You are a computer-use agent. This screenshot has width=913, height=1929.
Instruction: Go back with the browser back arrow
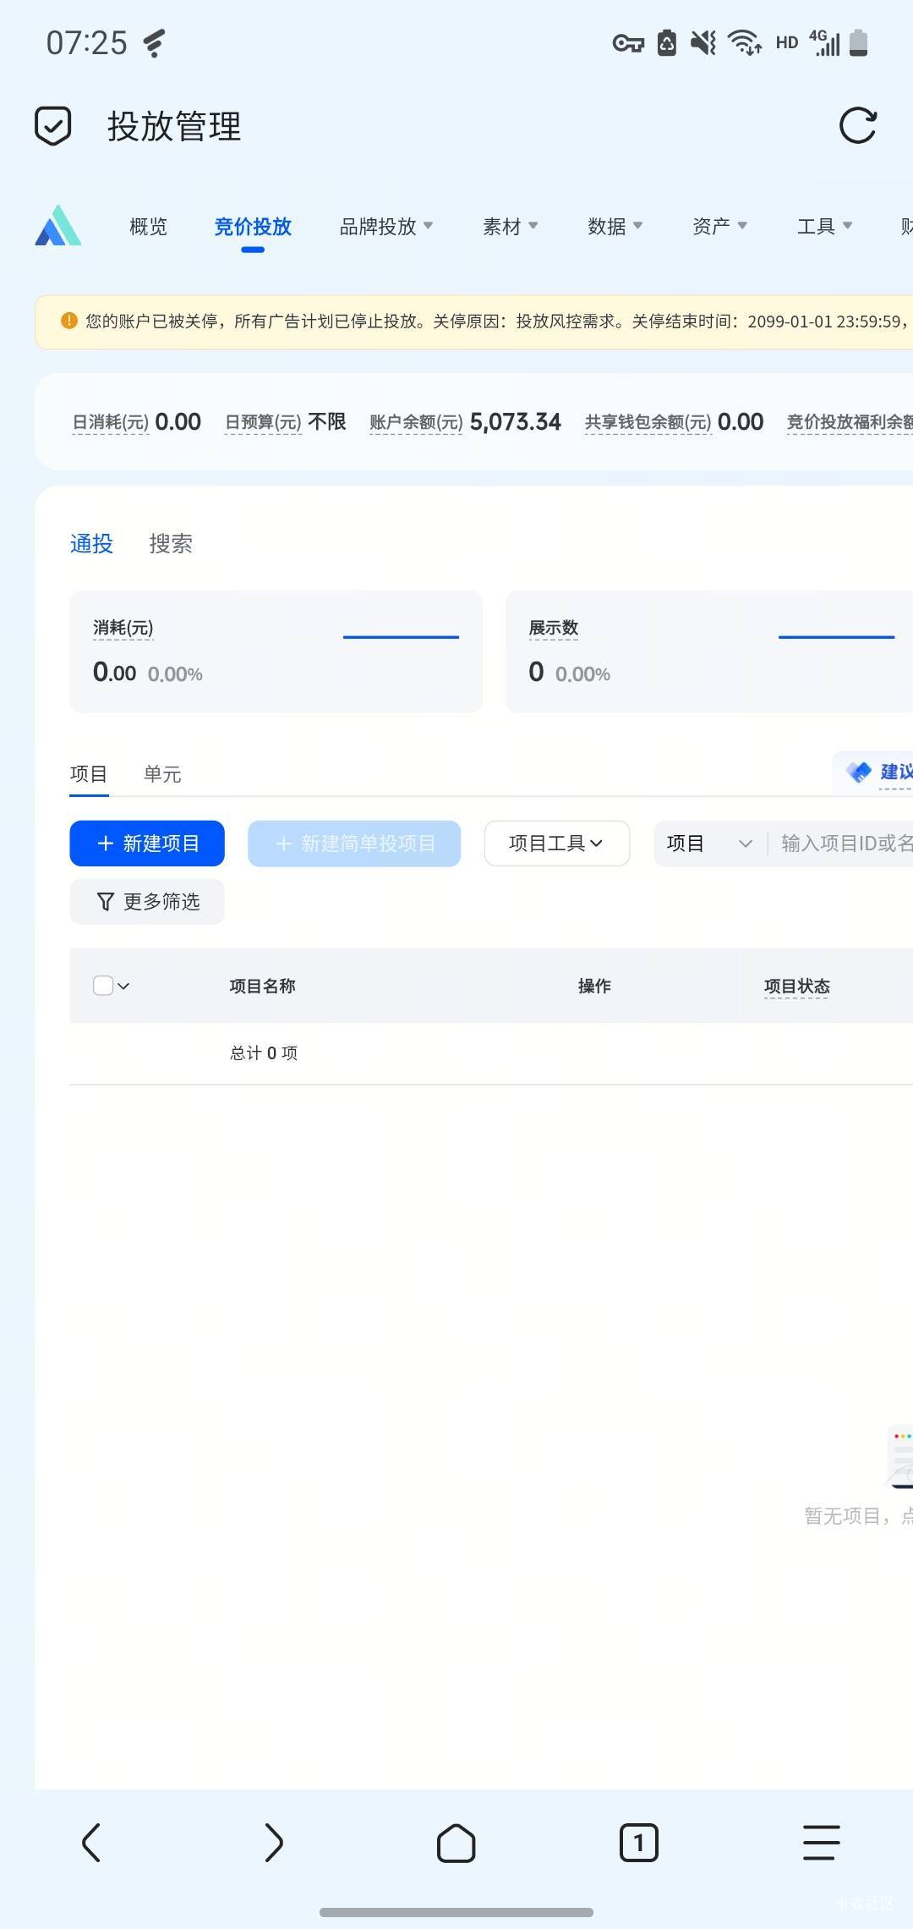[x=91, y=1843]
